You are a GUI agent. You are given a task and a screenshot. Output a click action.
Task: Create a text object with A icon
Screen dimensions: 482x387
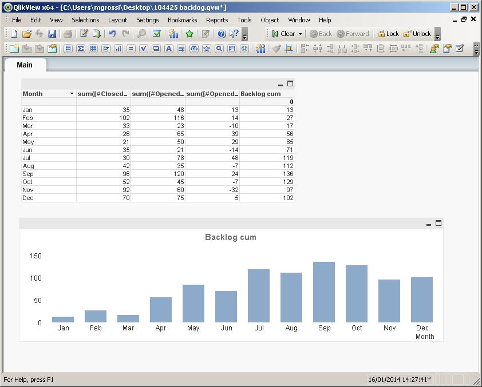point(169,49)
